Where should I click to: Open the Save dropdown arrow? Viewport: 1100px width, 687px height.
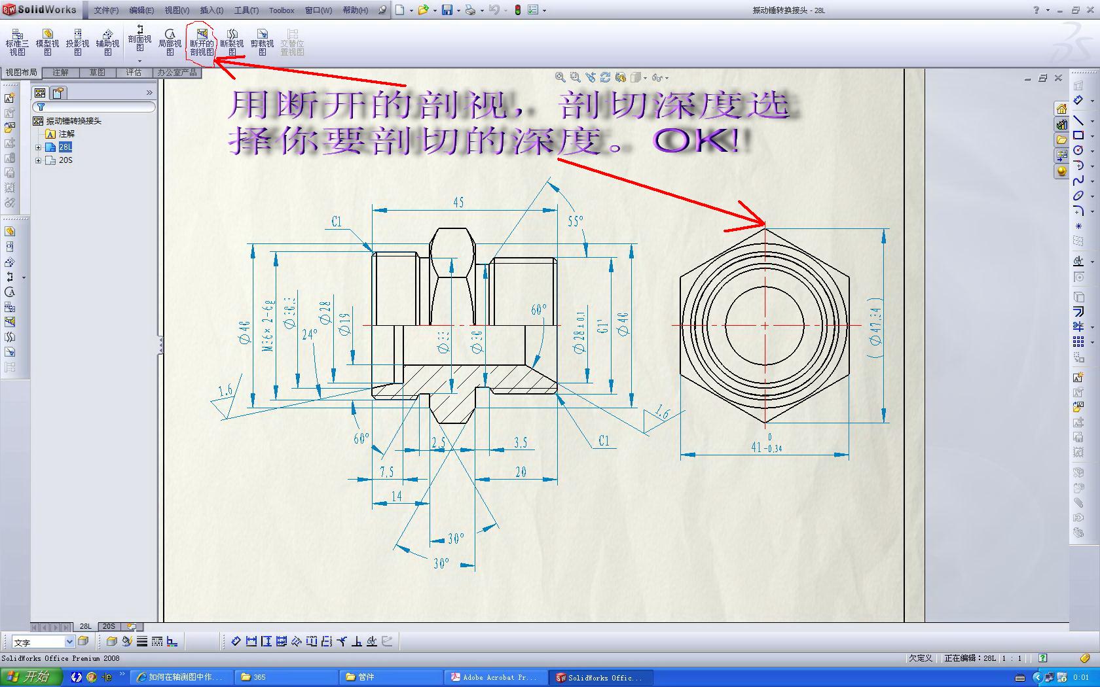tap(458, 10)
